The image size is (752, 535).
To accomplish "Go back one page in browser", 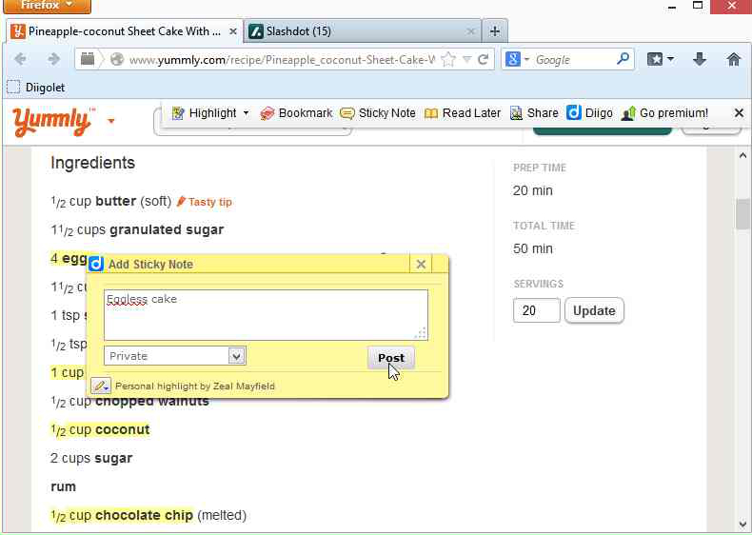I will click(20, 60).
